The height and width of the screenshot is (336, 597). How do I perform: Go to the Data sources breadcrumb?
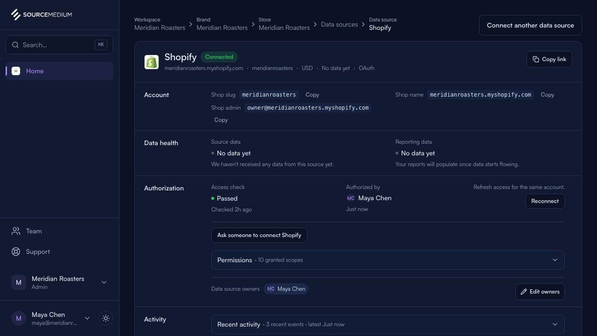pos(340,24)
